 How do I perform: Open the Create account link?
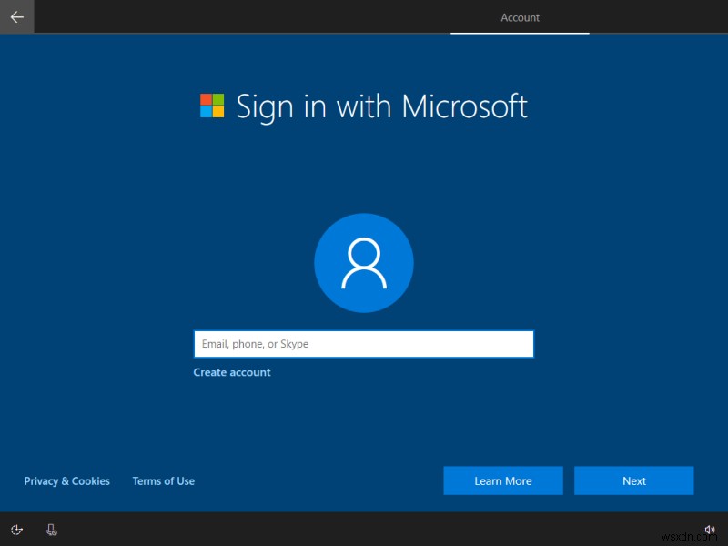point(232,372)
